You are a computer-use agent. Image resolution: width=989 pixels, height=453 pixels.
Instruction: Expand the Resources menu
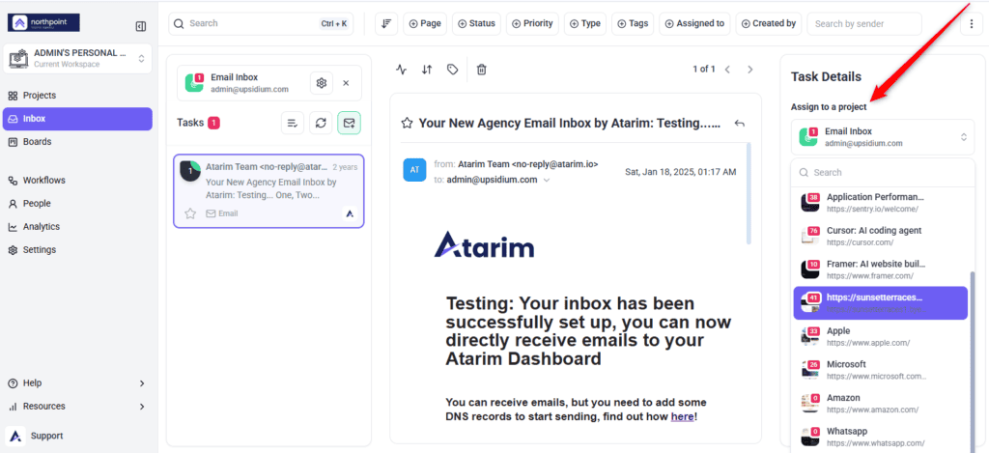(77, 407)
